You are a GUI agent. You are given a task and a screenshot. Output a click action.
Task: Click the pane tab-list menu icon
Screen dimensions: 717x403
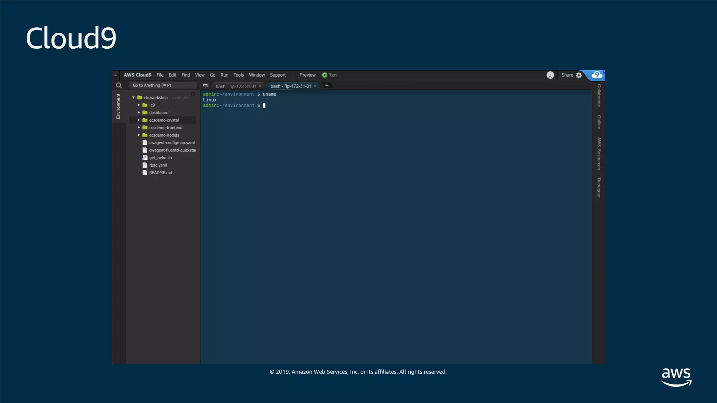pos(206,86)
